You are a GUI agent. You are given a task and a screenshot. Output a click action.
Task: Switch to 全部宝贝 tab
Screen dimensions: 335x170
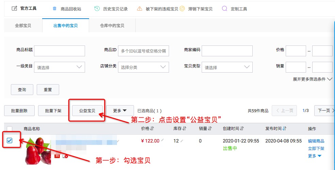(x=23, y=25)
